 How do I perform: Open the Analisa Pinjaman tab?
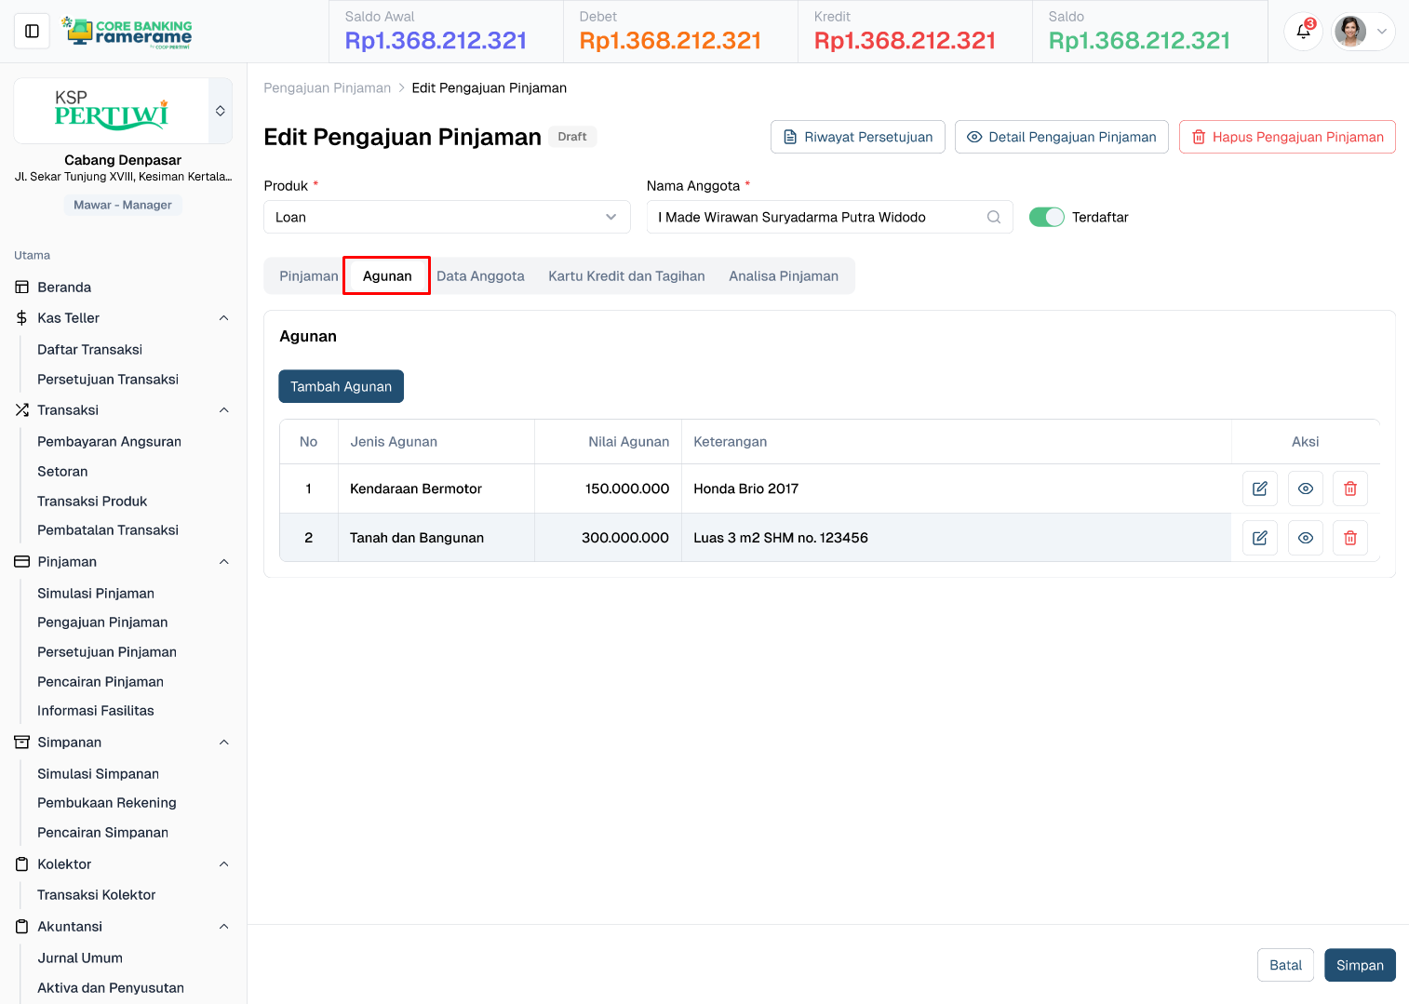point(783,276)
